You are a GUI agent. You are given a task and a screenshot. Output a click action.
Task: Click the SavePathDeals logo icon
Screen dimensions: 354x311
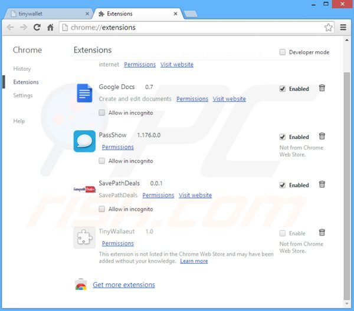[84, 189]
